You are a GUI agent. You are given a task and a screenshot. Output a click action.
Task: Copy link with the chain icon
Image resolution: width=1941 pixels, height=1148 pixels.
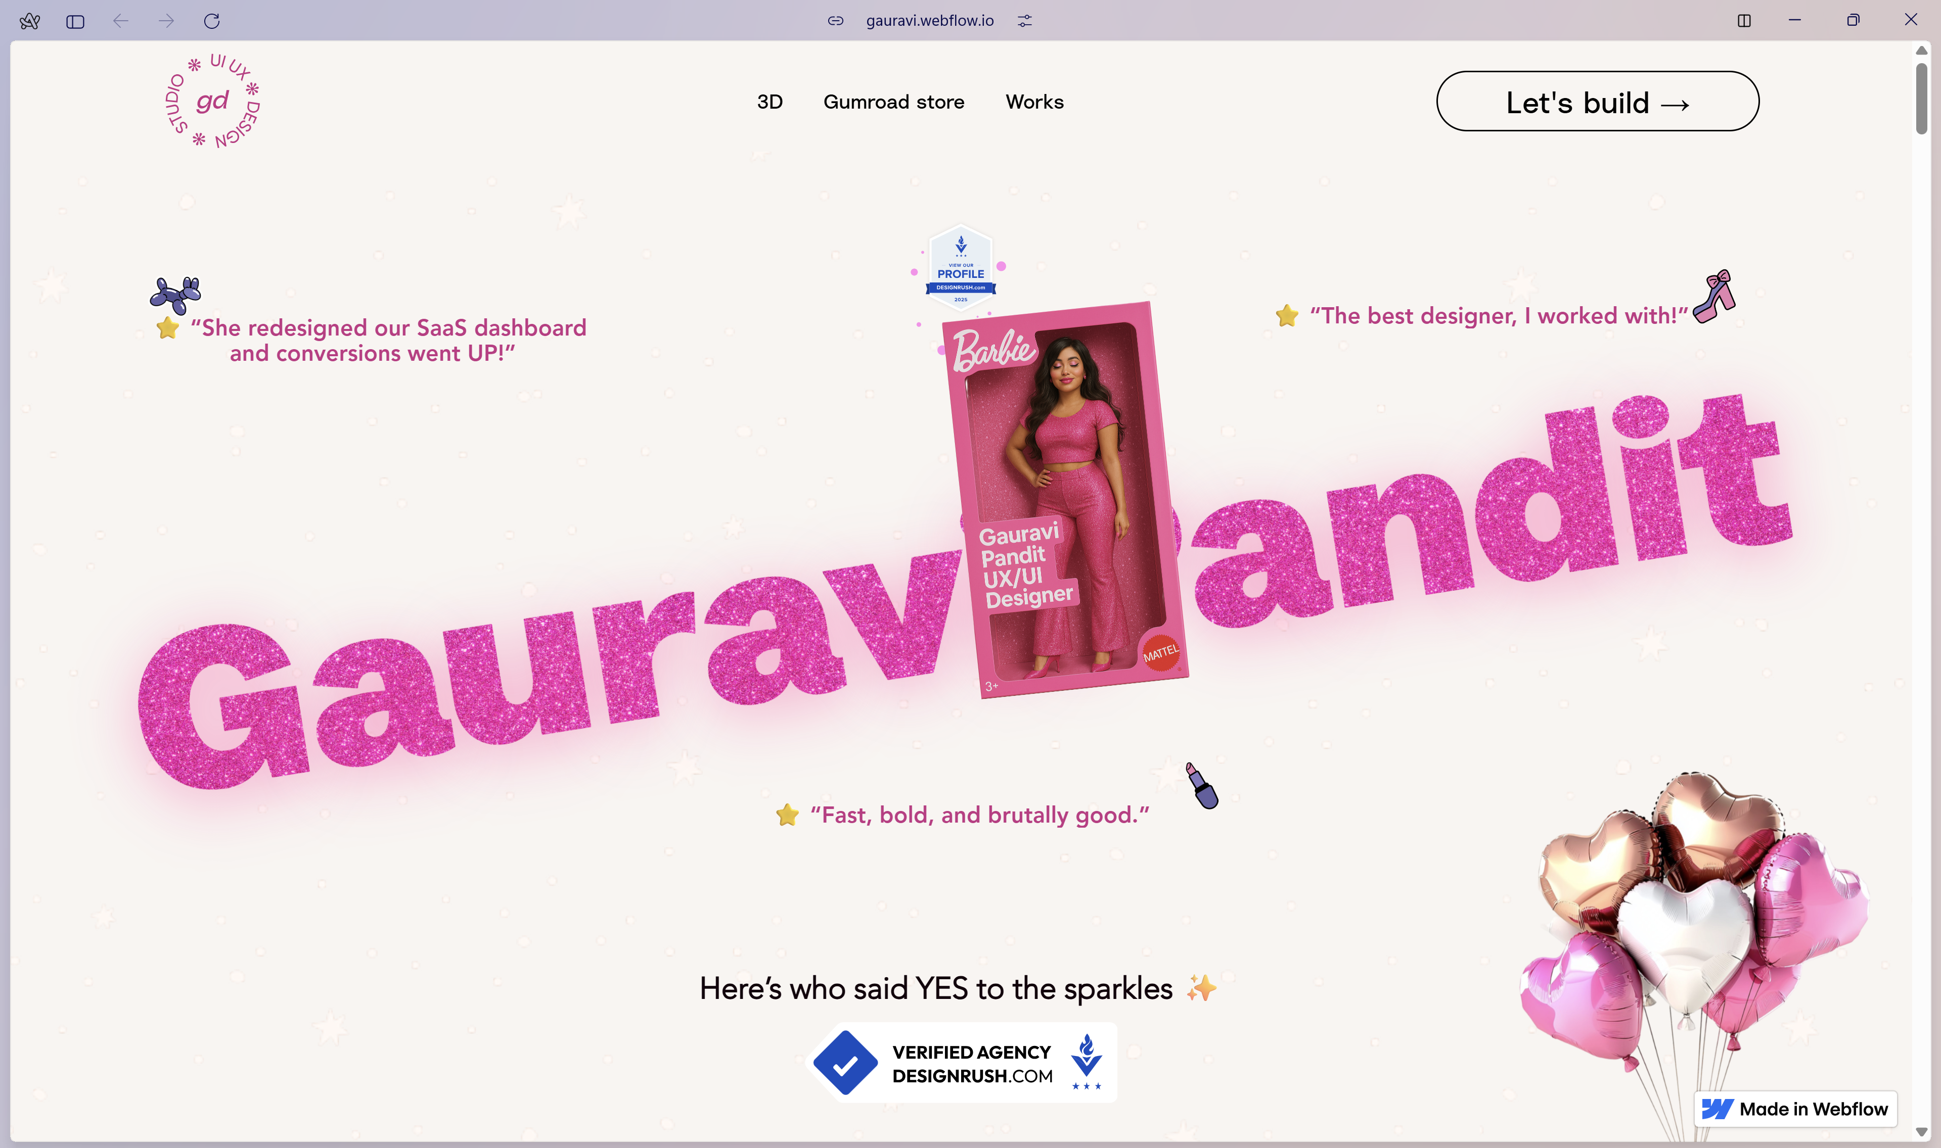point(836,21)
